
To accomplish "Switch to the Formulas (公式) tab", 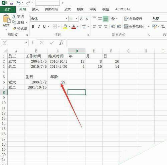I will coord(67,9).
